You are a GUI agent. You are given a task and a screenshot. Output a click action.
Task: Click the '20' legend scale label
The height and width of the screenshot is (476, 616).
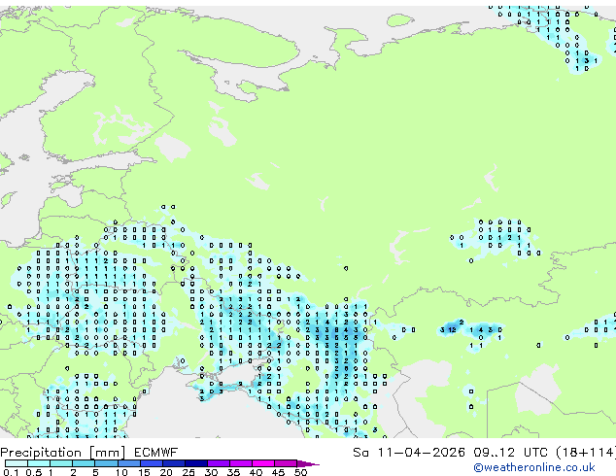click(x=166, y=472)
